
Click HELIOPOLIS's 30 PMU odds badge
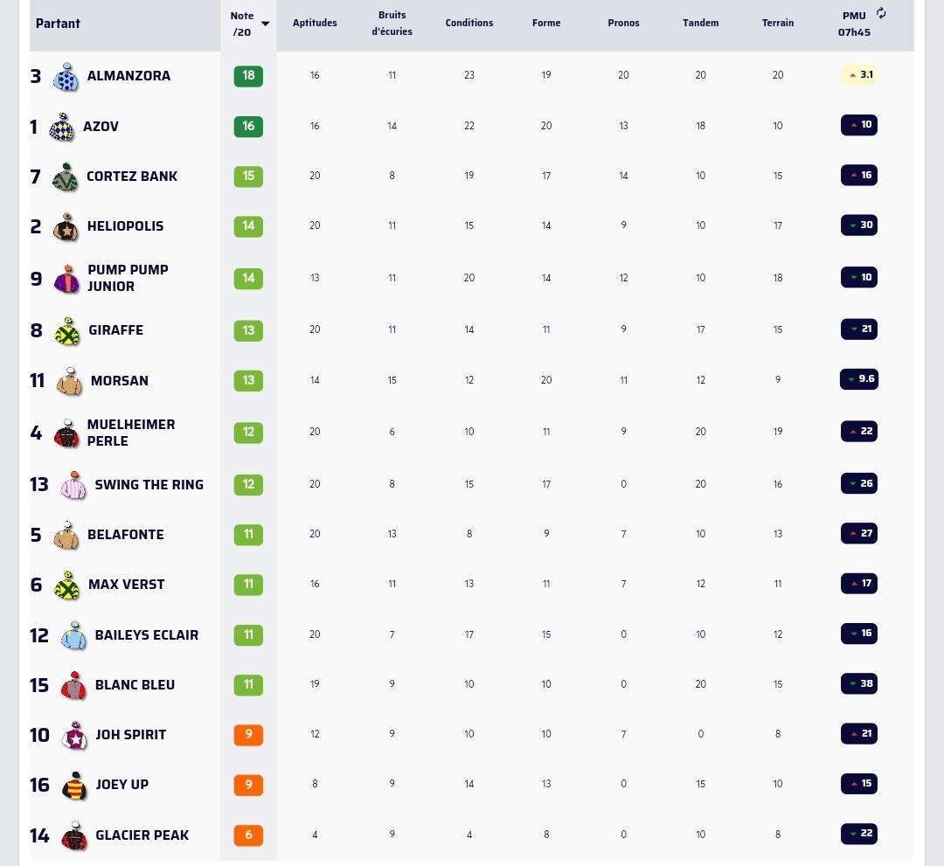(859, 225)
